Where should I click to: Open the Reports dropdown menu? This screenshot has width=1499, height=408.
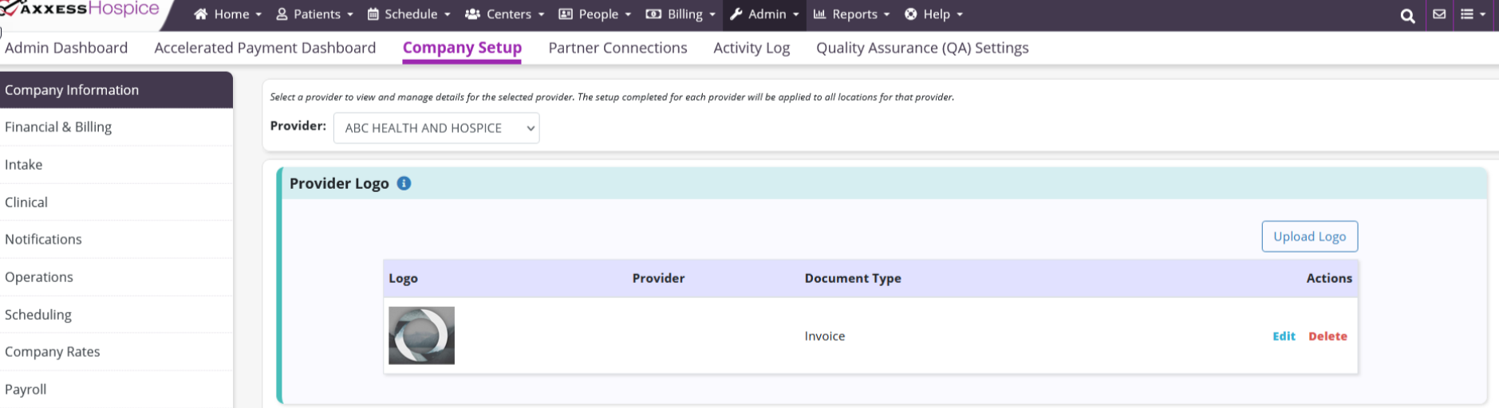(x=851, y=14)
